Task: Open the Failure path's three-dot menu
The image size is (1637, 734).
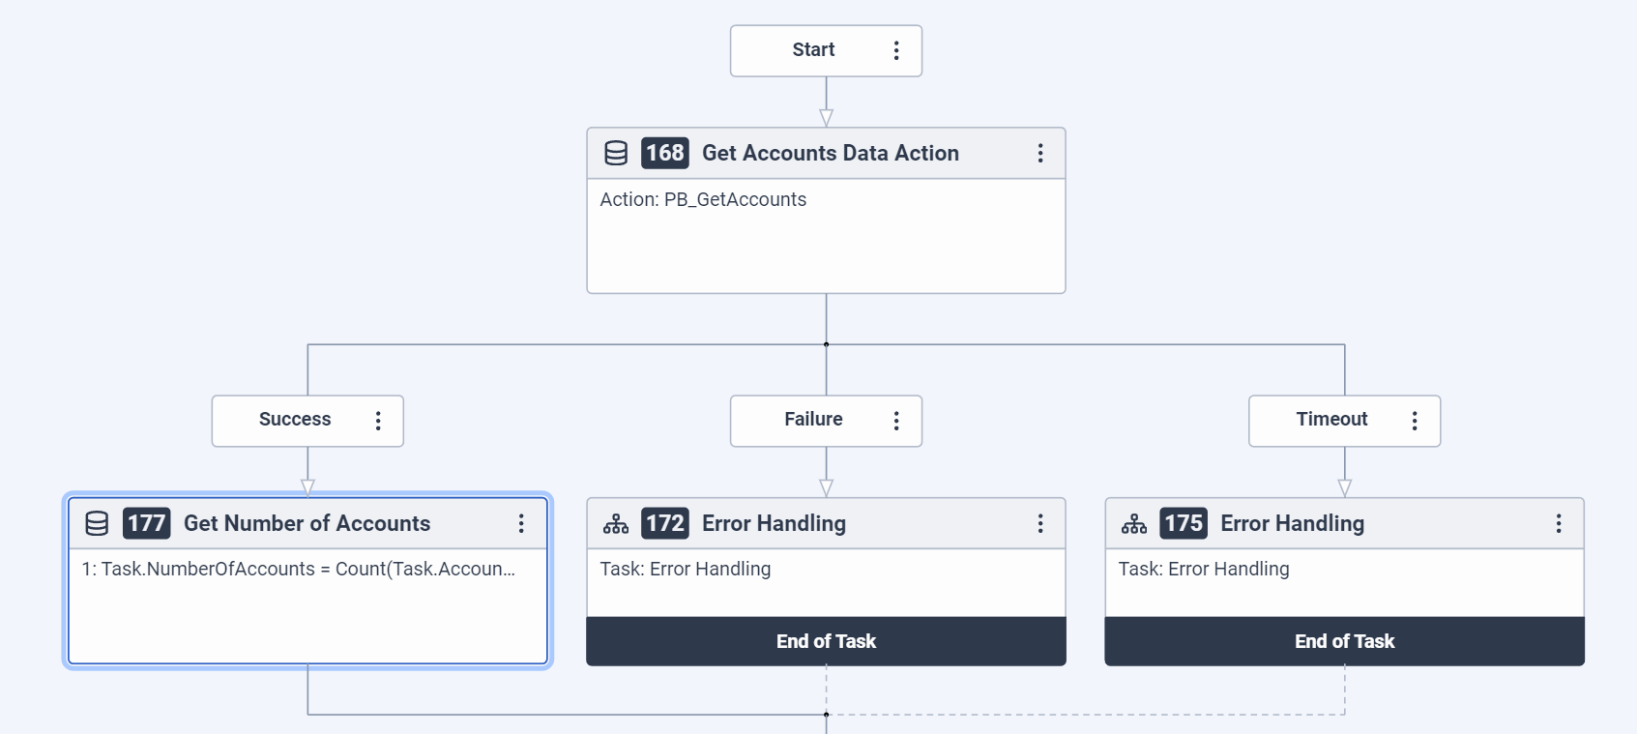Action: pyautogui.click(x=896, y=421)
